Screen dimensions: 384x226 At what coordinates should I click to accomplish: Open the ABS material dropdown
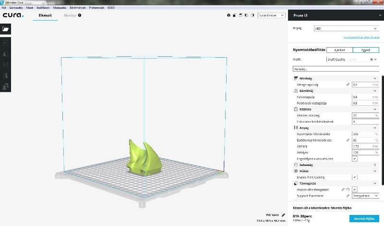point(346,29)
